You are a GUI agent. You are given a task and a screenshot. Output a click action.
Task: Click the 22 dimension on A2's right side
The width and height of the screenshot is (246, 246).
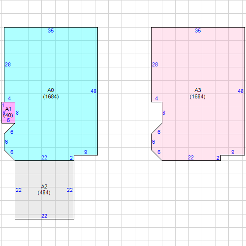coord(70,190)
